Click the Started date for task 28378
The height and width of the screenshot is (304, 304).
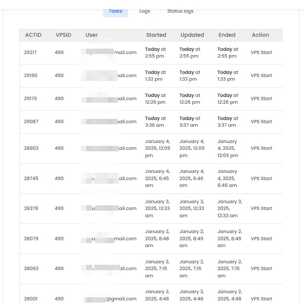click(157, 208)
